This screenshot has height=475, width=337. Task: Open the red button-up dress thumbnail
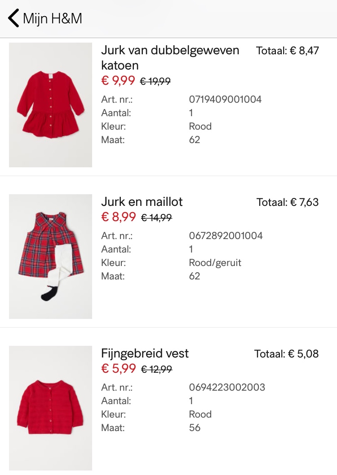pos(50,105)
